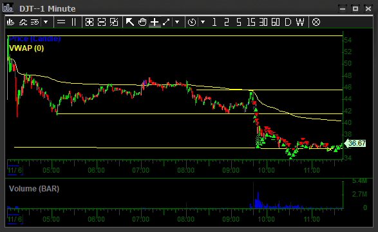Screen dimensions: 378x232
Task: Click the VWAP (0) legend label
Action: tap(26, 48)
